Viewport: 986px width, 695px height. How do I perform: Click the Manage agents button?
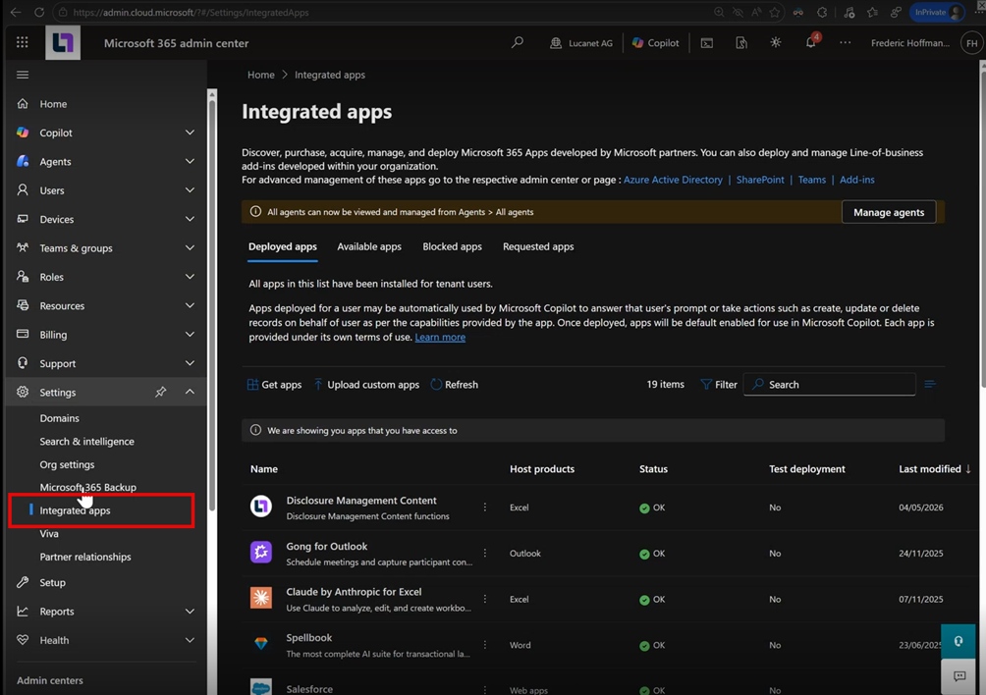click(x=889, y=212)
